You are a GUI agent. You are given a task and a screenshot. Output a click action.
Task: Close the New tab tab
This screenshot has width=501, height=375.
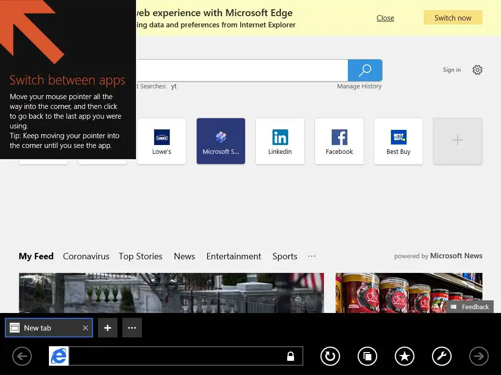[85, 328]
